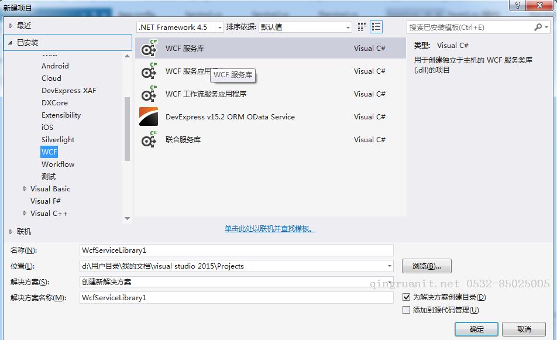Click the 取消 button
This screenshot has height=340, width=557.
[524, 329]
